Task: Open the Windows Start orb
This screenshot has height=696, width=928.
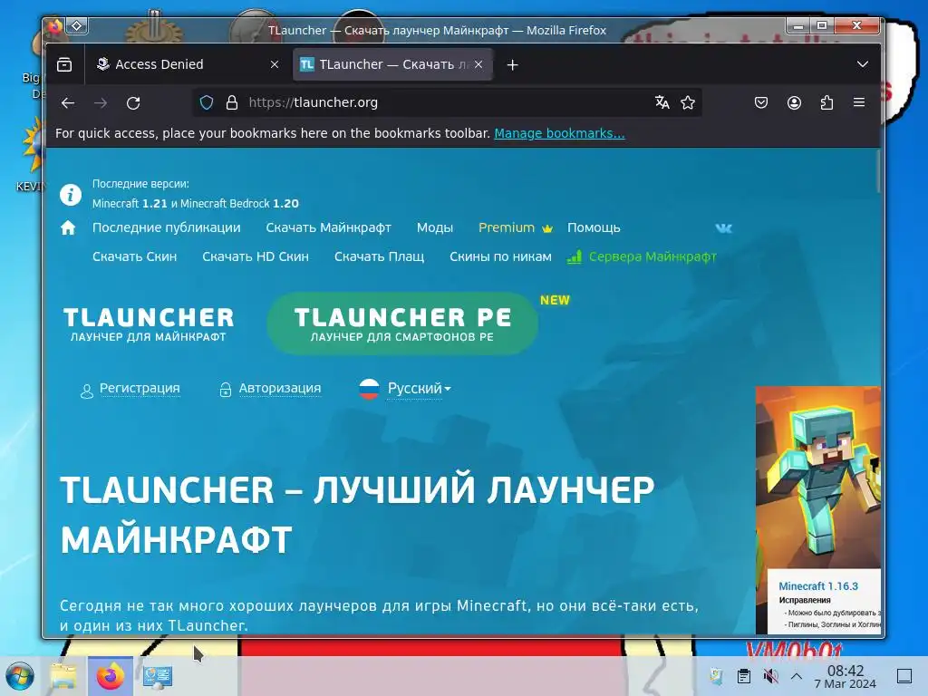Action: pos(20,676)
